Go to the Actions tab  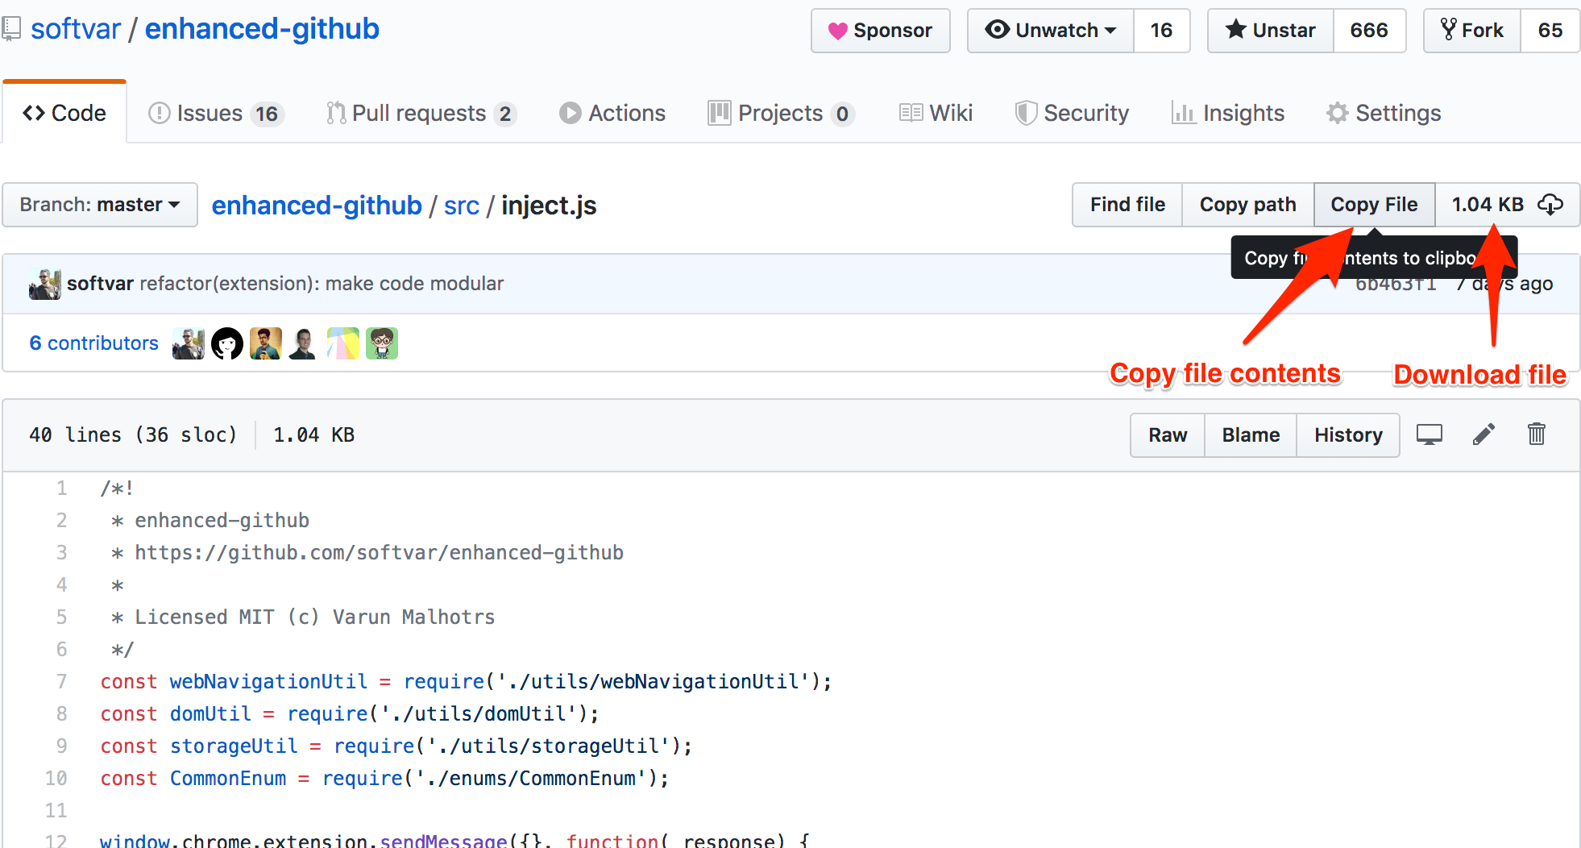(612, 114)
